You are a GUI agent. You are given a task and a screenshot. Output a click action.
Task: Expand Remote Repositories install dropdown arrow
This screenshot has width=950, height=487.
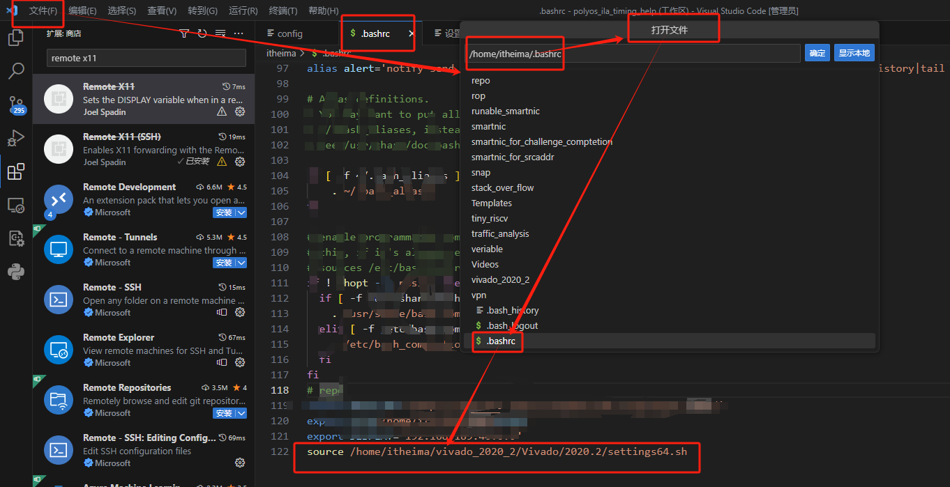(x=241, y=413)
